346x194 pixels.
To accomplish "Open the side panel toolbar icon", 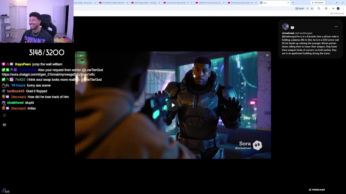I will 326,8.
